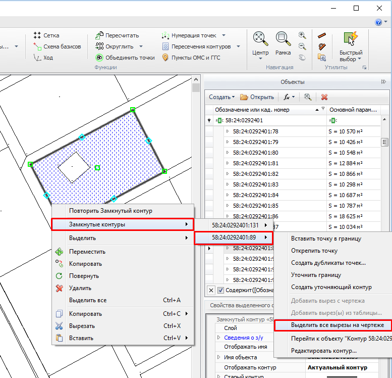This screenshot has width=392, height=378.
Task: Expand Сведения о з/у property group
Action: point(218,338)
